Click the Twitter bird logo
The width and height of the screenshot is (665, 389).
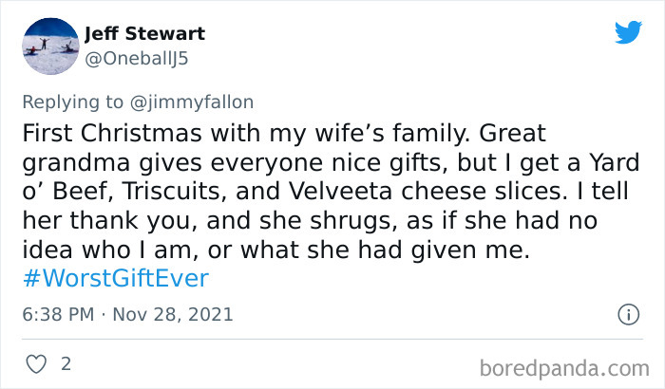click(628, 33)
